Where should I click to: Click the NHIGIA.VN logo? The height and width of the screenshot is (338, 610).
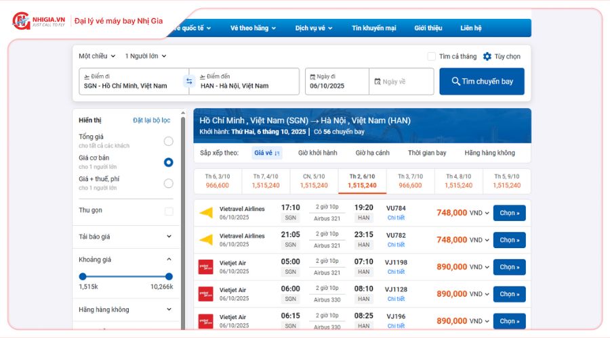point(39,20)
